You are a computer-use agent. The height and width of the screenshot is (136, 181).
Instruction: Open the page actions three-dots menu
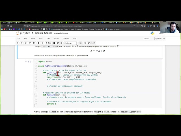(x=139, y=26)
